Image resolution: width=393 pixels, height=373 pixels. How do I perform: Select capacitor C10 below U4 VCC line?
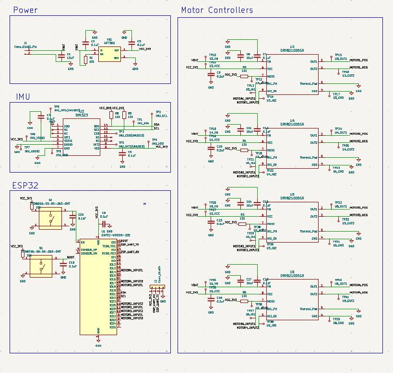(211, 149)
